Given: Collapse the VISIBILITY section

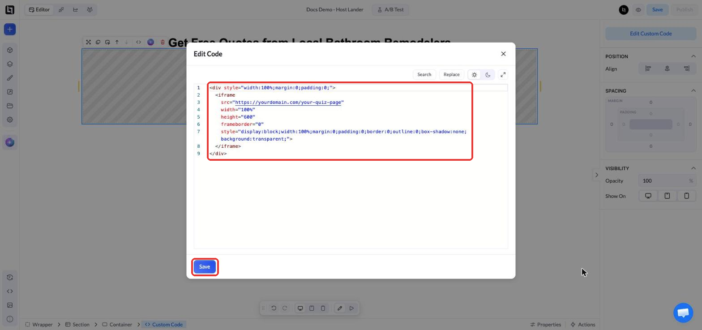Looking at the screenshot, I should [693, 168].
